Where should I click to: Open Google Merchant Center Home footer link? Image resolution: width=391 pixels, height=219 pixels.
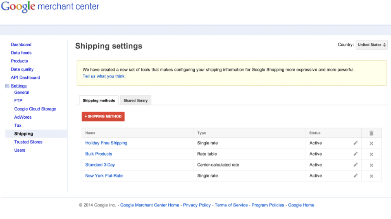pos(149,205)
